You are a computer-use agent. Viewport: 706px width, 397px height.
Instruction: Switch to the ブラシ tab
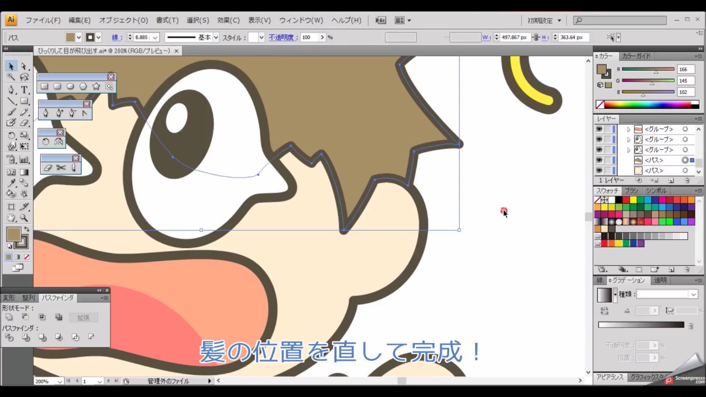point(631,191)
